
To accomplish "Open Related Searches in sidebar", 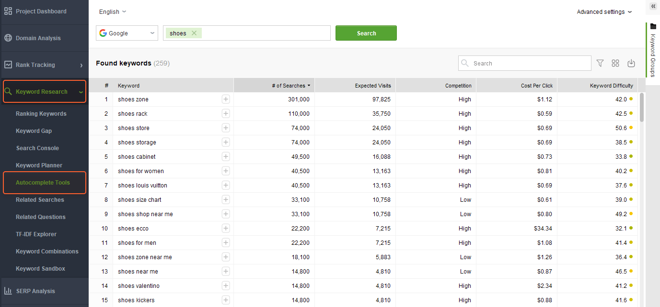I will pyautogui.click(x=40, y=200).
